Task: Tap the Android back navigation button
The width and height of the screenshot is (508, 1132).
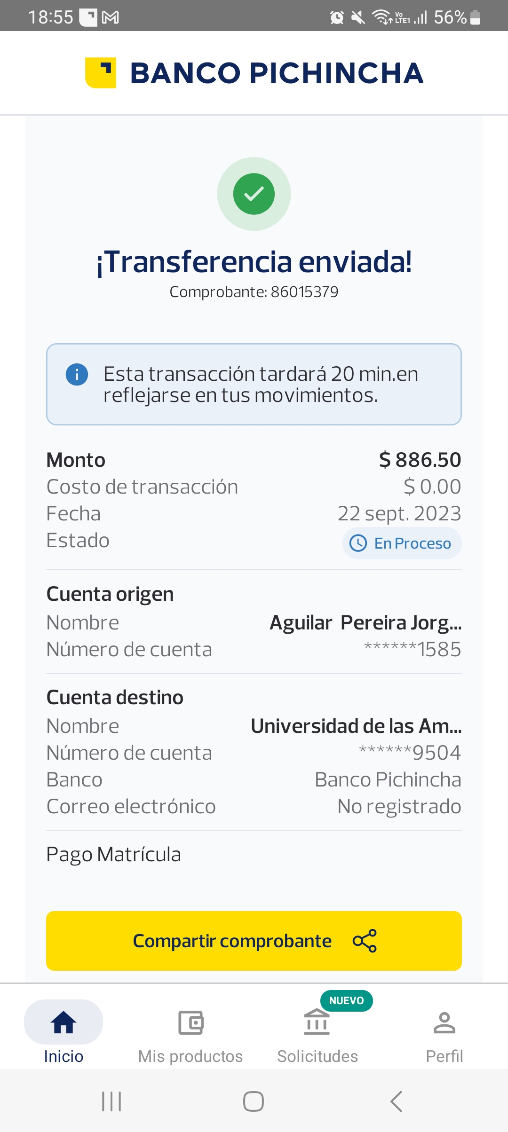Action: (396, 1101)
